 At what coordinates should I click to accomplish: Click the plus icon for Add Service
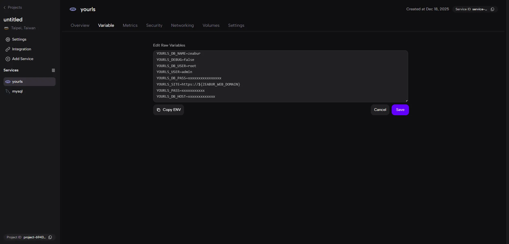tap(8, 59)
